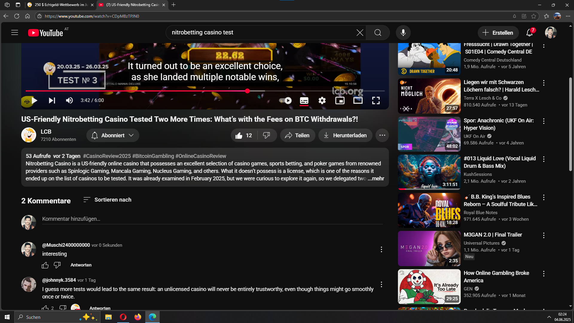Open options for the 'interesting' comment
Image resolution: width=574 pixels, height=323 pixels.
[x=381, y=249]
